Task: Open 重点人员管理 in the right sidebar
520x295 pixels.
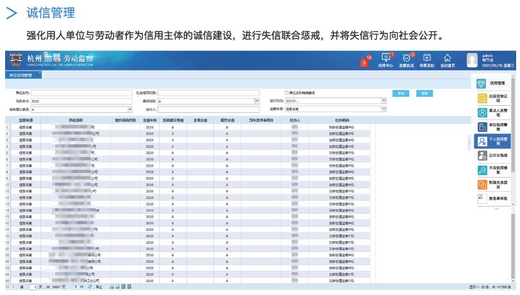Action: coord(482,112)
